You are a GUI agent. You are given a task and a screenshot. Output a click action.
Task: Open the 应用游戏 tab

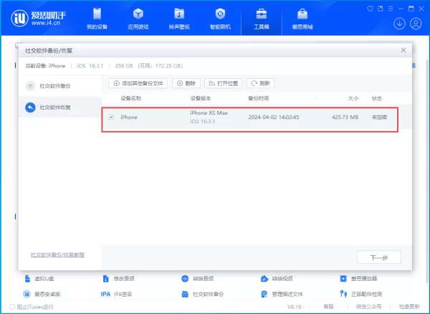[x=138, y=19]
